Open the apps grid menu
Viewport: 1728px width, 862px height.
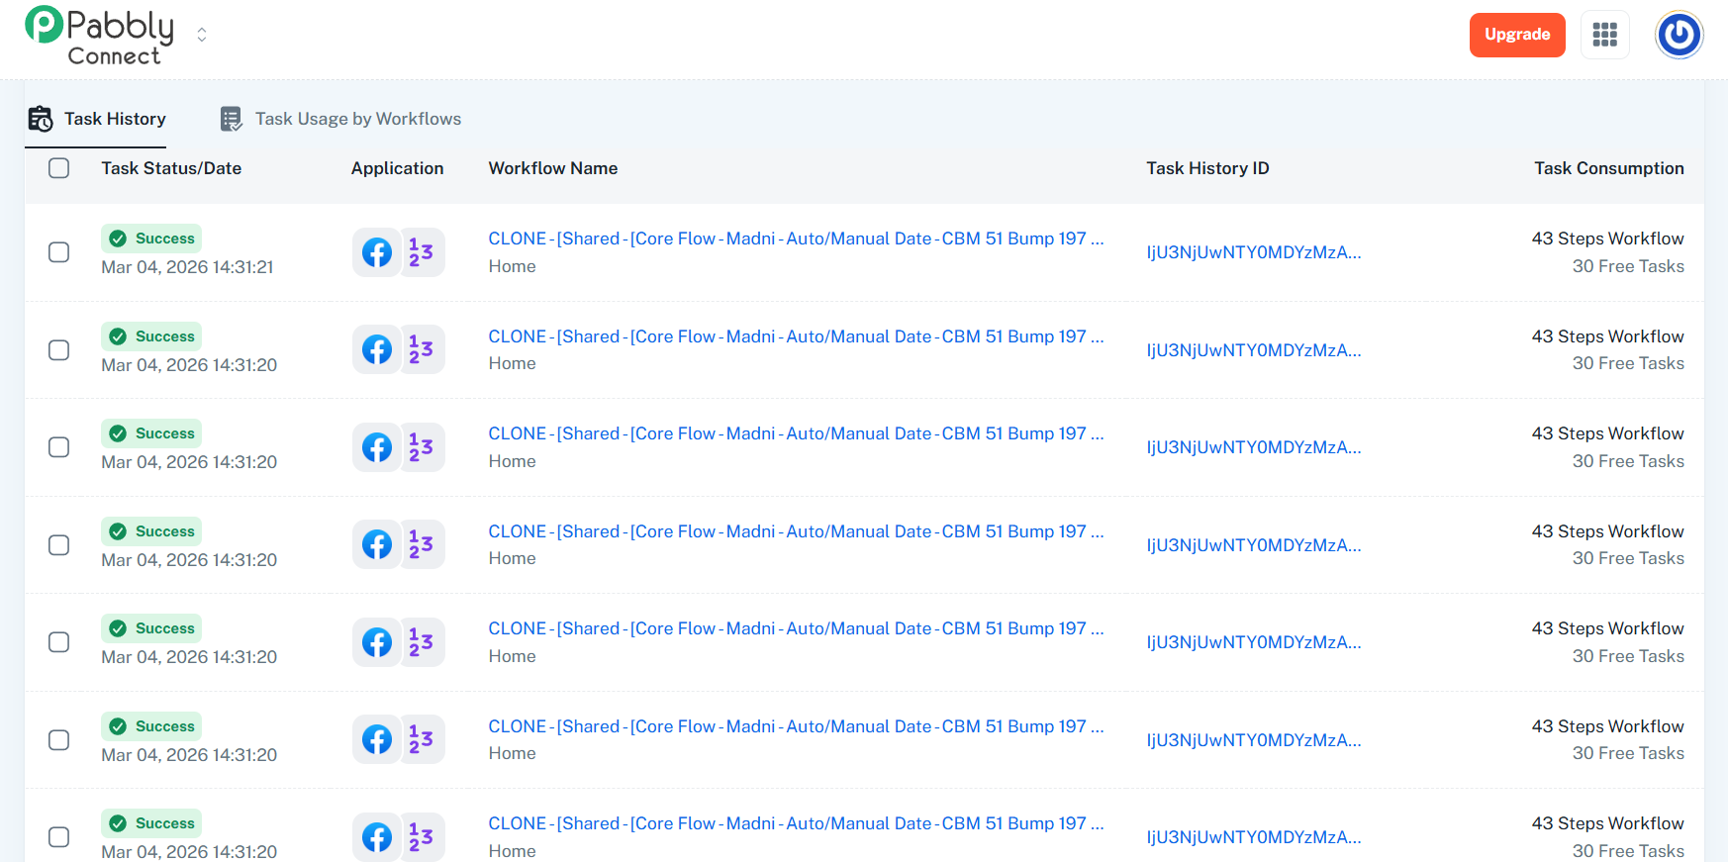click(1604, 35)
